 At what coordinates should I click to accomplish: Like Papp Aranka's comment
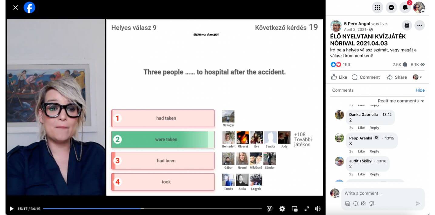click(x=361, y=151)
